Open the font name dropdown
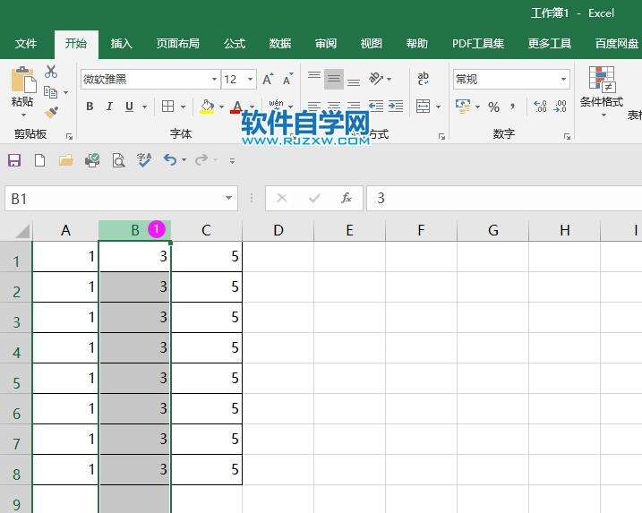The height and width of the screenshot is (513, 642). click(x=214, y=79)
